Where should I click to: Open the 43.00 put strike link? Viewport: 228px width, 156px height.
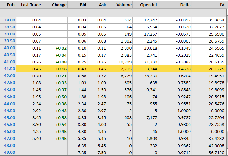click(9, 90)
